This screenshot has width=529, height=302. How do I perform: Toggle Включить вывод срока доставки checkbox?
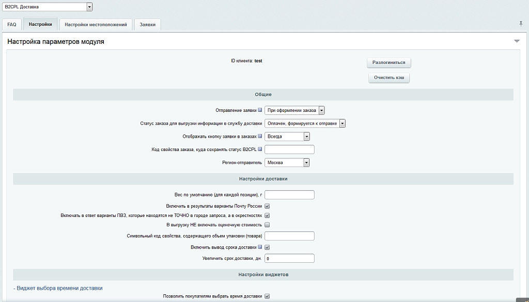[x=267, y=247]
